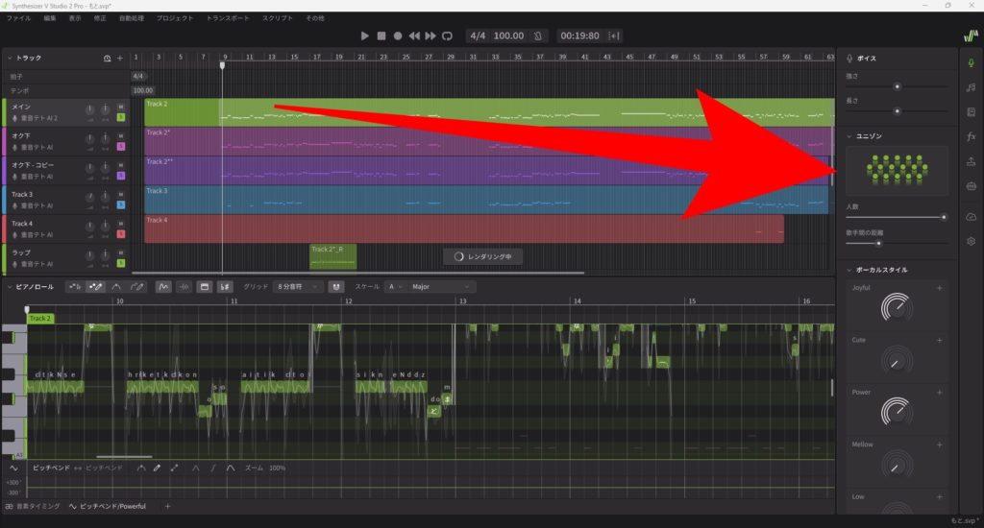This screenshot has height=528, width=984.
Task: Open the settings gear in right sidebar
Action: [x=971, y=241]
